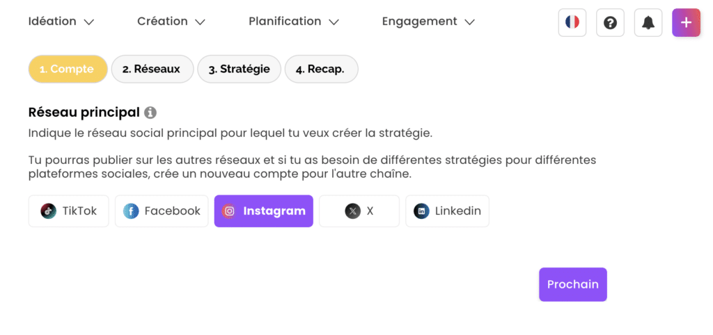Choose Instagram as the main network
Screen dimensions: 713x335
264,211
